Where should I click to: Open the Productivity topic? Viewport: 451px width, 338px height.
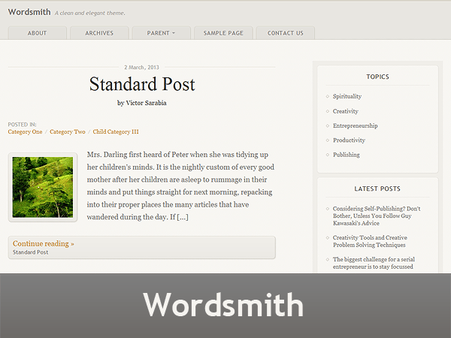click(349, 140)
